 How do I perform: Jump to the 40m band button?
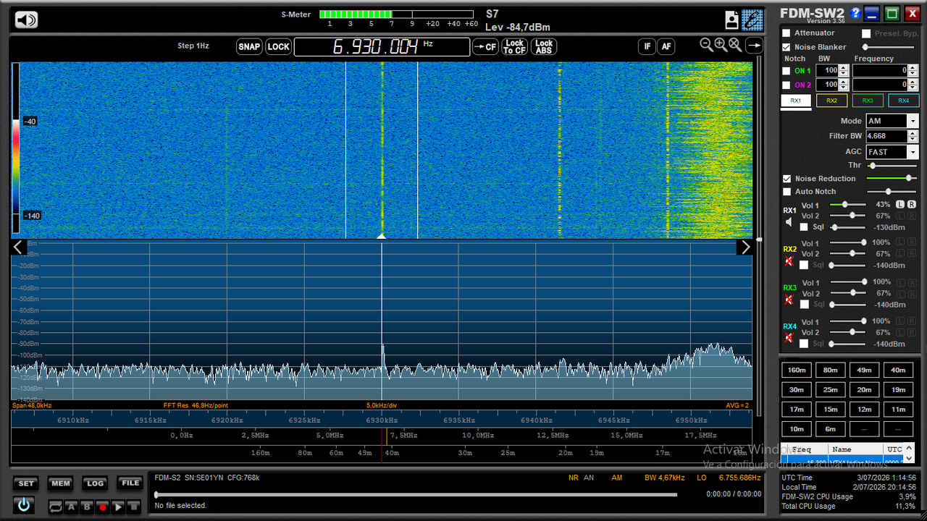[898, 370]
